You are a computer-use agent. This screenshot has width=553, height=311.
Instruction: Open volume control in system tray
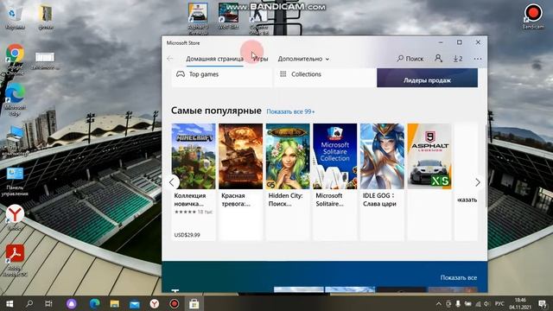(x=487, y=303)
